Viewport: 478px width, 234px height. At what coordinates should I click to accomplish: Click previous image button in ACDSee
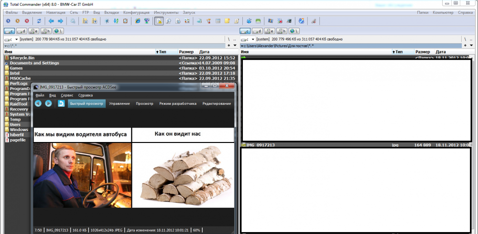(x=38, y=103)
